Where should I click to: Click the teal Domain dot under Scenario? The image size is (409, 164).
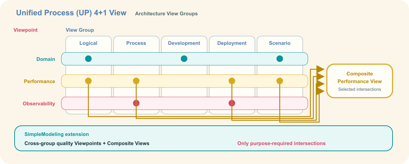280,59
